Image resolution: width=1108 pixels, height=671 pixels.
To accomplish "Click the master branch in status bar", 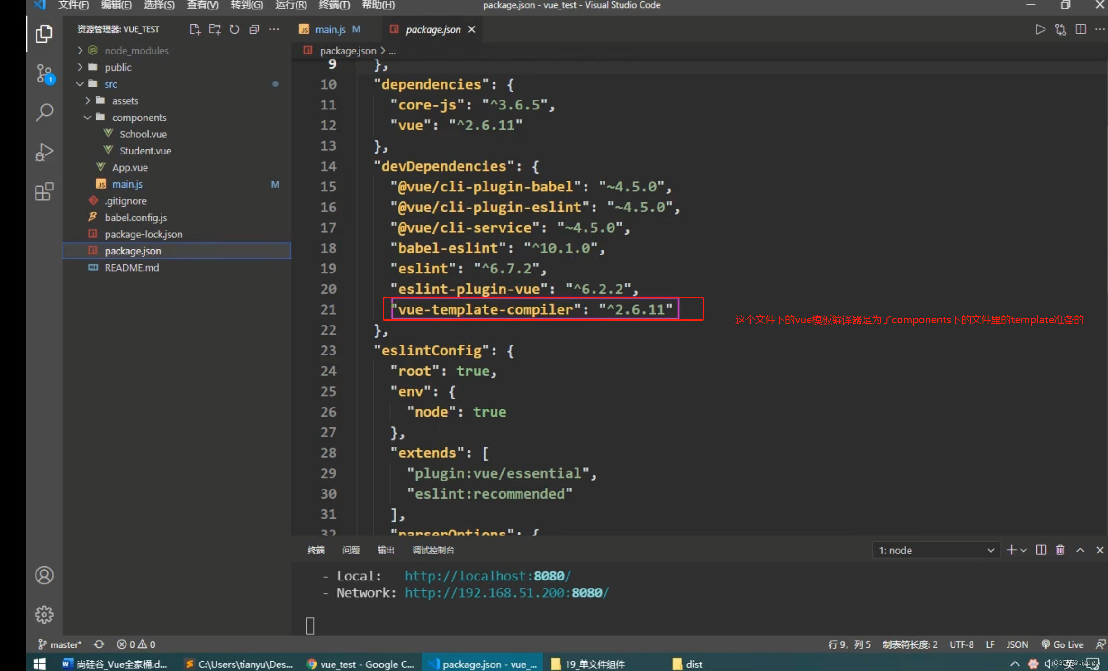I will coord(59,644).
